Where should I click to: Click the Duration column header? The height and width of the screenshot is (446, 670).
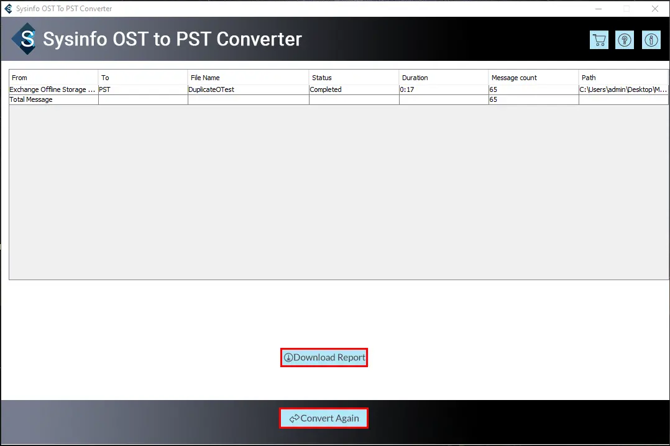(x=444, y=77)
